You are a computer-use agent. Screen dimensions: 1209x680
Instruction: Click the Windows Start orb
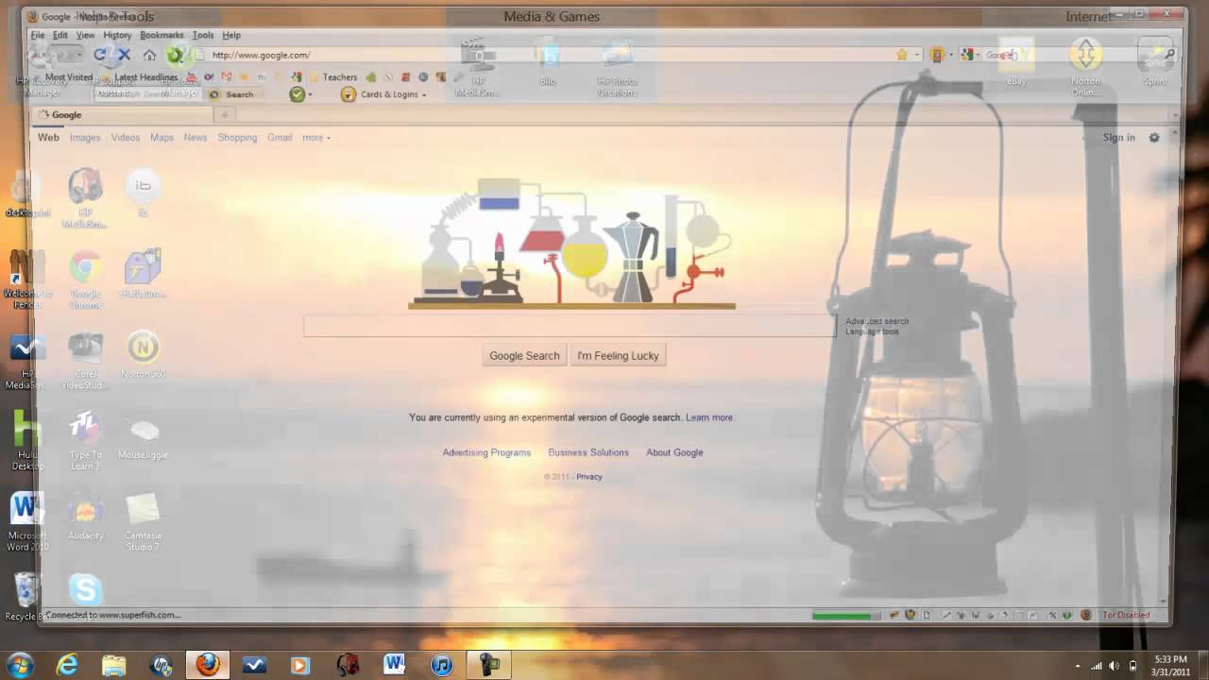click(x=19, y=665)
